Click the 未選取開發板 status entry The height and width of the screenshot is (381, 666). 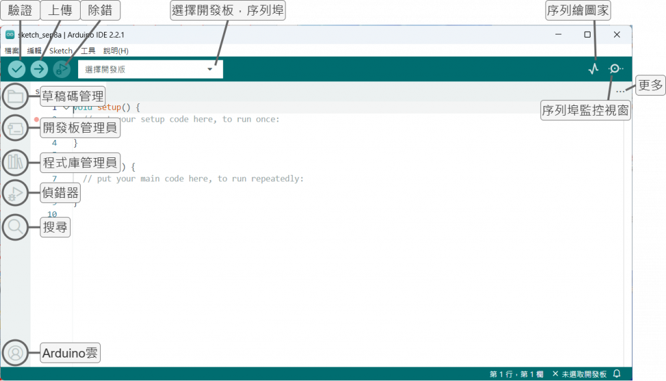pyautogui.click(x=579, y=374)
